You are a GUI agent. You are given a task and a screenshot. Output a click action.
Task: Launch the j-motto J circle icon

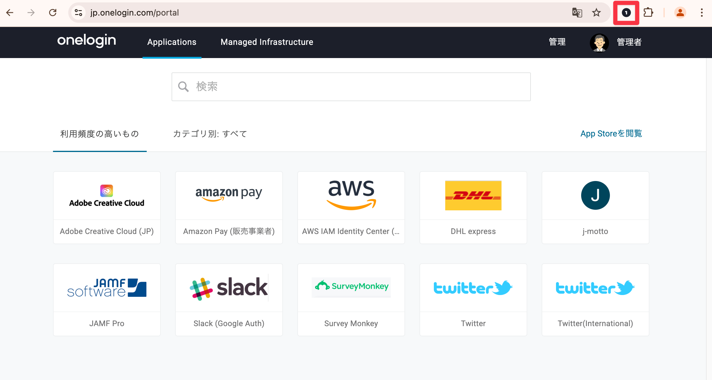click(x=595, y=195)
